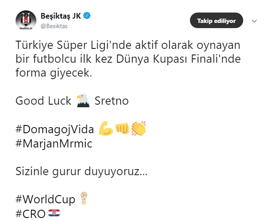
Task: Click the tweet text about Türkiye Süper Ligi
Action: tap(127, 59)
